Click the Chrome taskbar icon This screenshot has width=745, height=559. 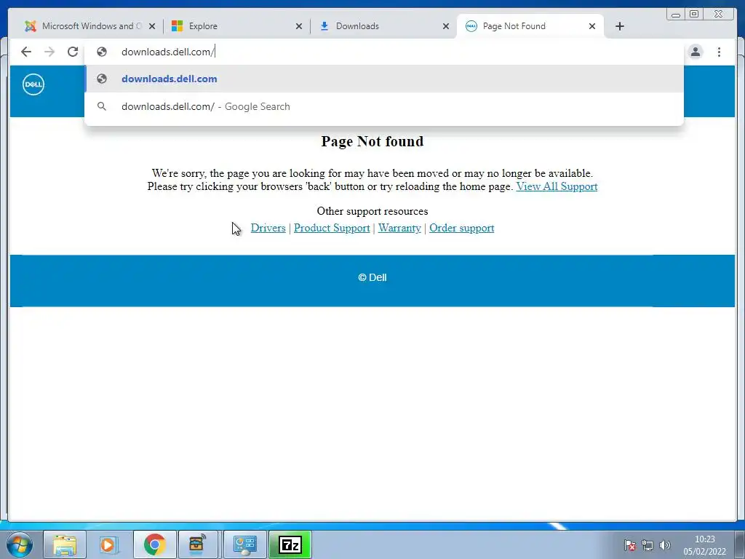coord(154,544)
